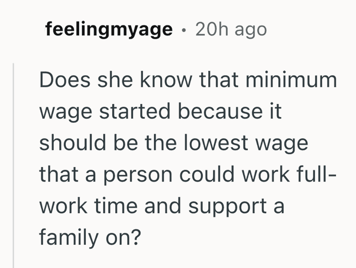Click the "20h ago" timestamp

[x=231, y=29]
